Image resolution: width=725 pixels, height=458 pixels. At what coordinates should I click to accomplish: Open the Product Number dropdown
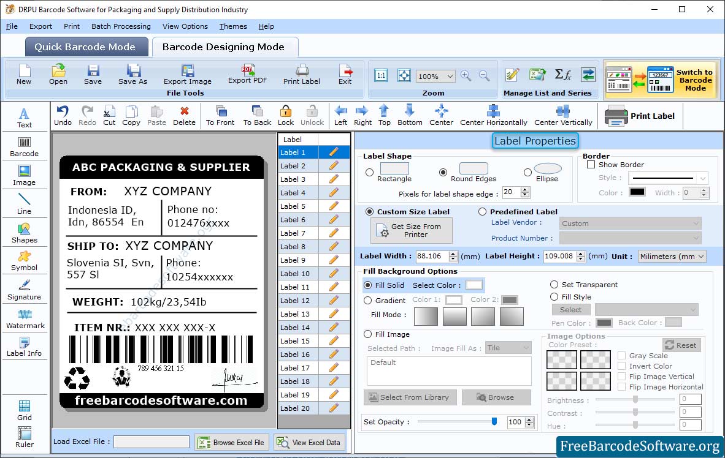pos(630,238)
